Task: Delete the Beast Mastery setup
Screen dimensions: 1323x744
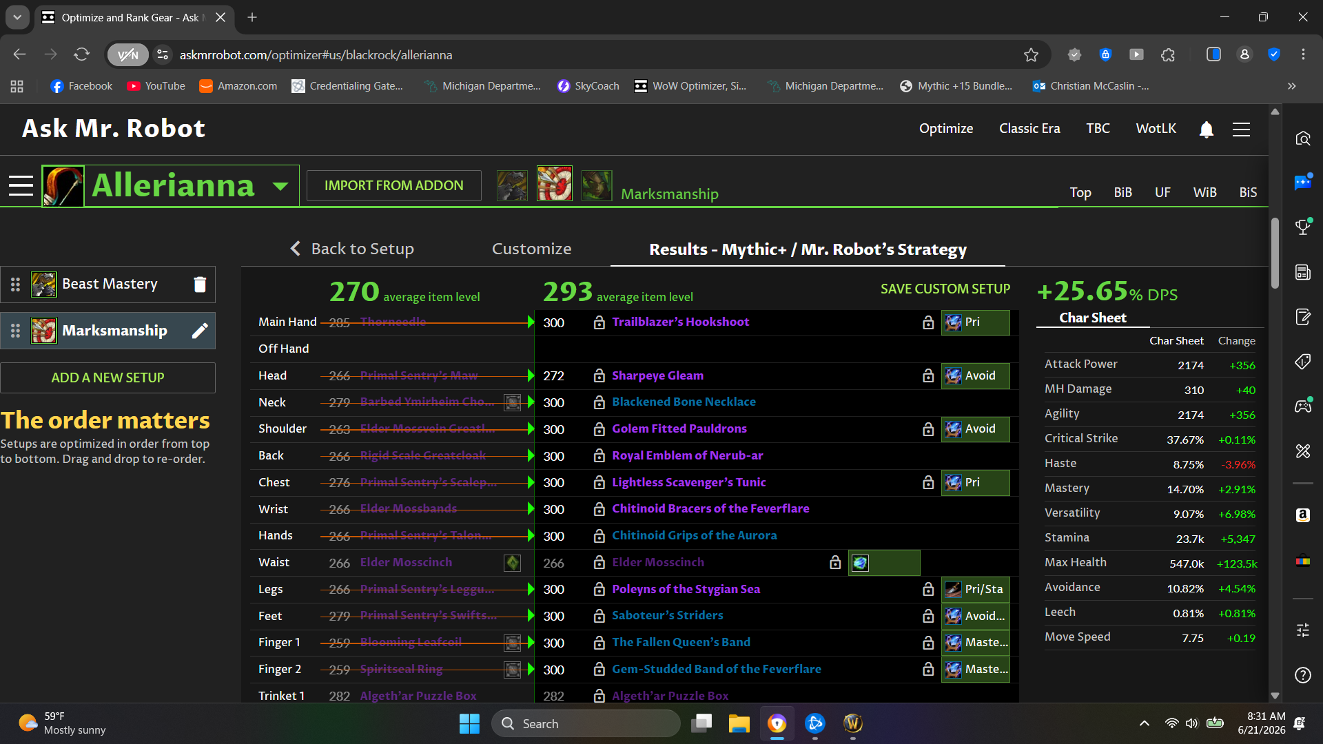Action: 200,285
